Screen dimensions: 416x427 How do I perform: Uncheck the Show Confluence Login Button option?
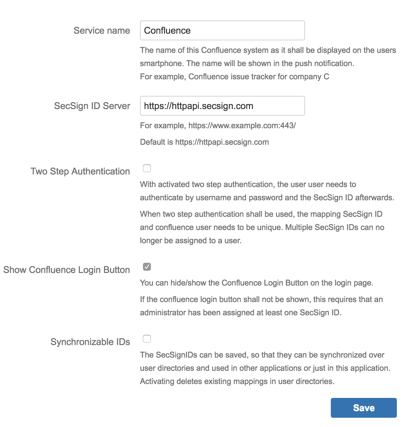click(147, 266)
